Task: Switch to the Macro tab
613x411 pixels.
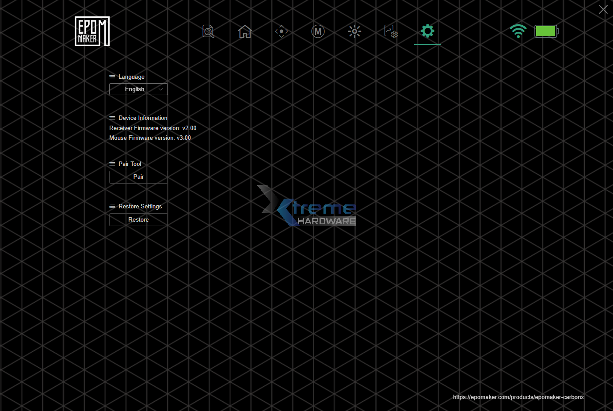Action: coord(318,31)
